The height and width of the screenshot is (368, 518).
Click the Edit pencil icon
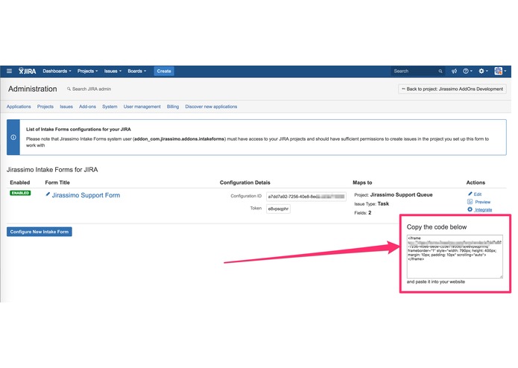[470, 194]
